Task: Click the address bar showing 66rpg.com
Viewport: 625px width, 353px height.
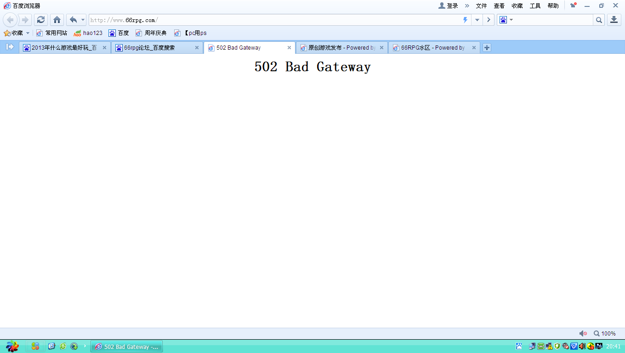Action: 275,20
